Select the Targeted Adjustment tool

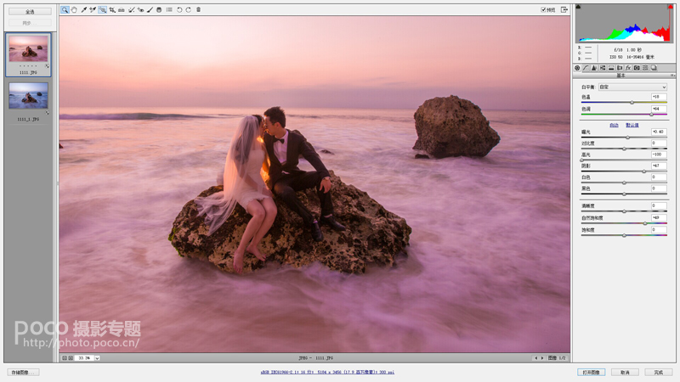coord(102,9)
